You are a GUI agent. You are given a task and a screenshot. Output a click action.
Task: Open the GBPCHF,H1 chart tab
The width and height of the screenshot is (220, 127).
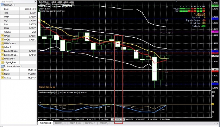click(x=75, y=123)
